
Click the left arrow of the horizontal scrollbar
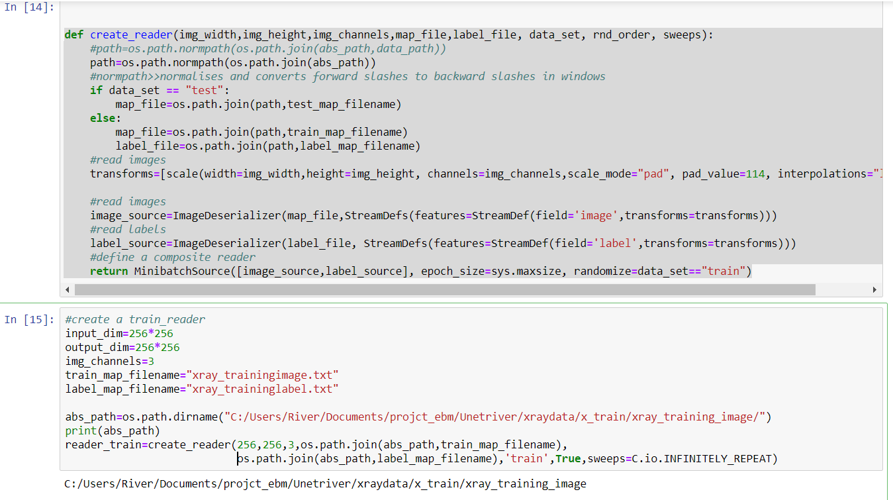pos(67,289)
